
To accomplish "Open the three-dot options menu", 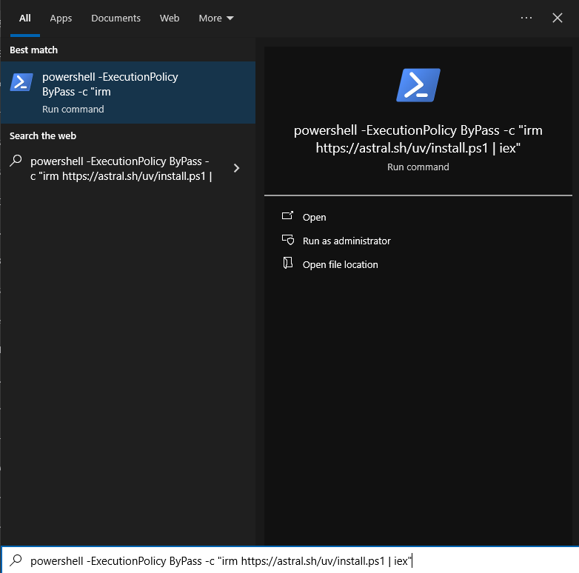I will 526,18.
